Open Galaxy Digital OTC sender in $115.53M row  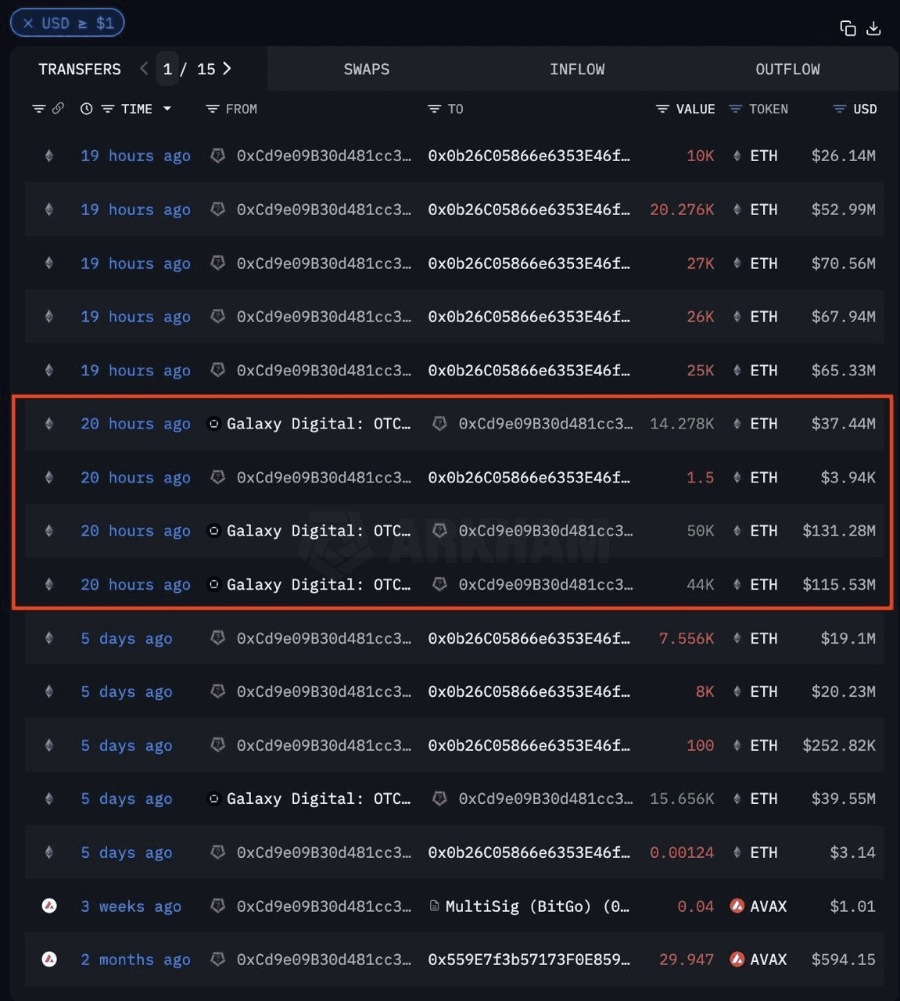(318, 585)
